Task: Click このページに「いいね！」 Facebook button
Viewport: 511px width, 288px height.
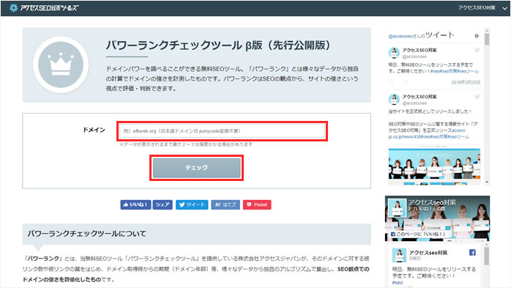Action: point(418,235)
